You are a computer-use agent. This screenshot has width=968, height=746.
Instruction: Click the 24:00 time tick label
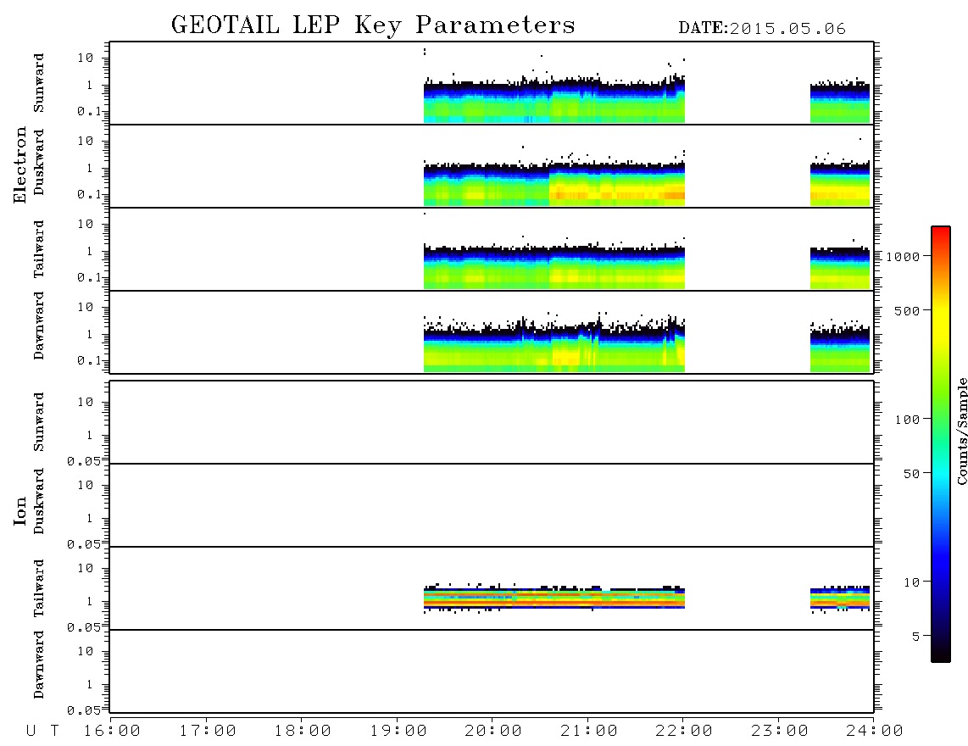tap(875, 731)
